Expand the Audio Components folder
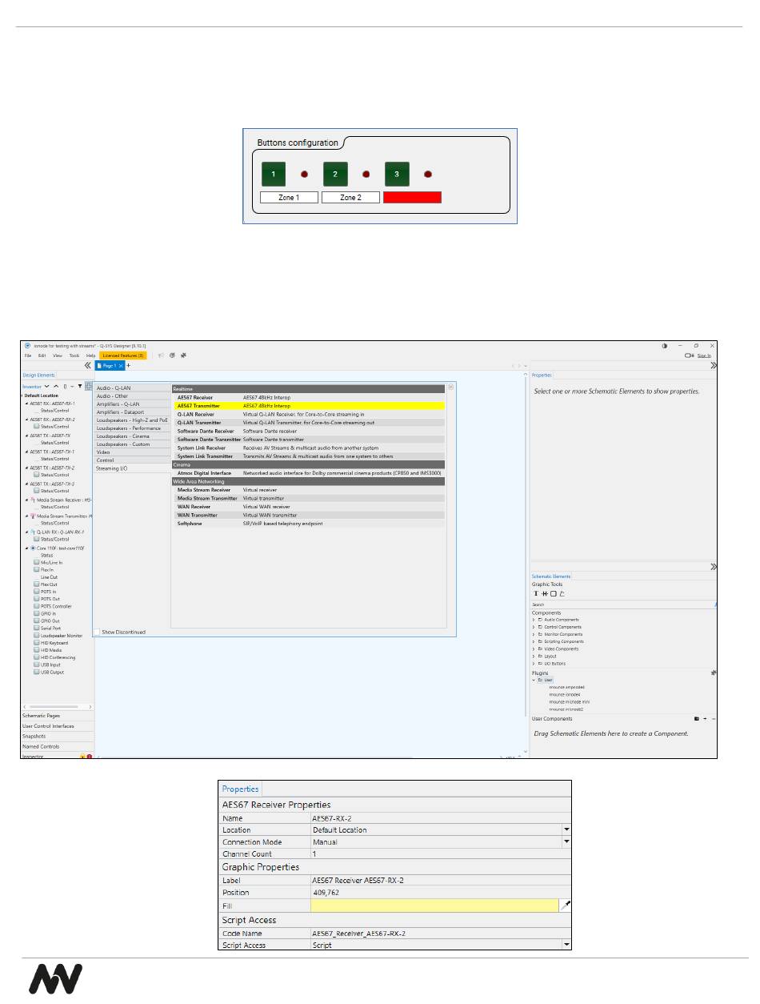The height and width of the screenshot is (1004, 760). pos(534,620)
